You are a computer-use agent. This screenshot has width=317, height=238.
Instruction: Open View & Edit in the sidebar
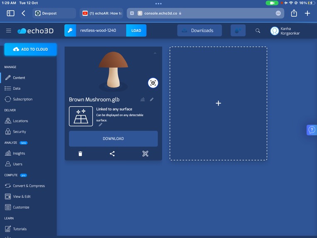(x=17, y=196)
